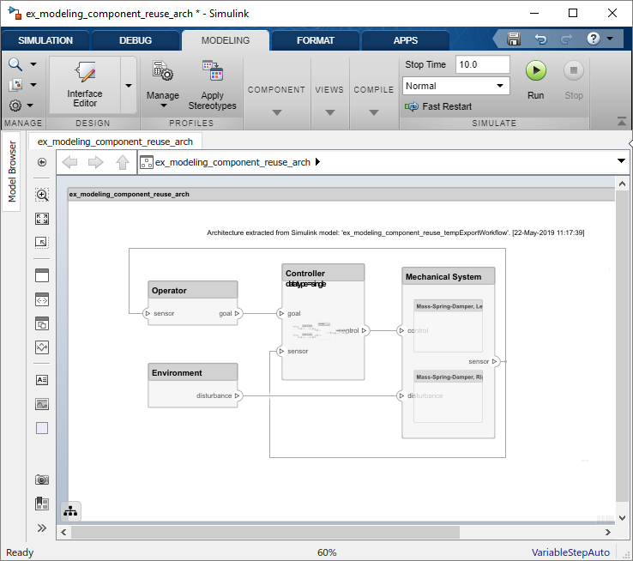This screenshot has height=561, width=633.
Task: Click the Stop Time input field
Action: pos(482,64)
